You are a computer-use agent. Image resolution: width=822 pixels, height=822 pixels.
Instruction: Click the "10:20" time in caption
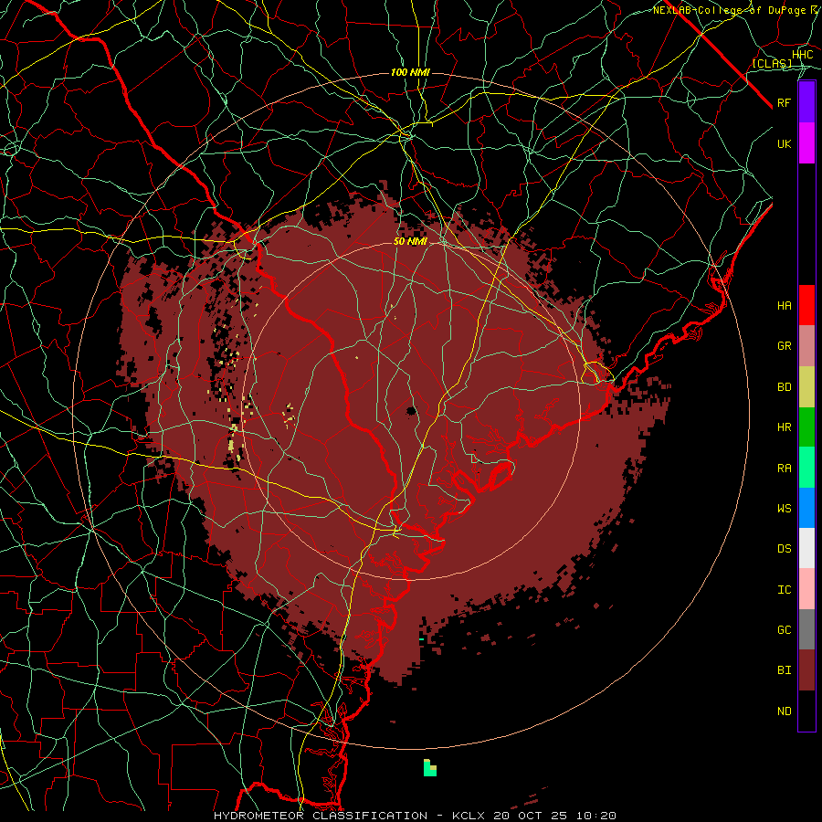pos(595,816)
